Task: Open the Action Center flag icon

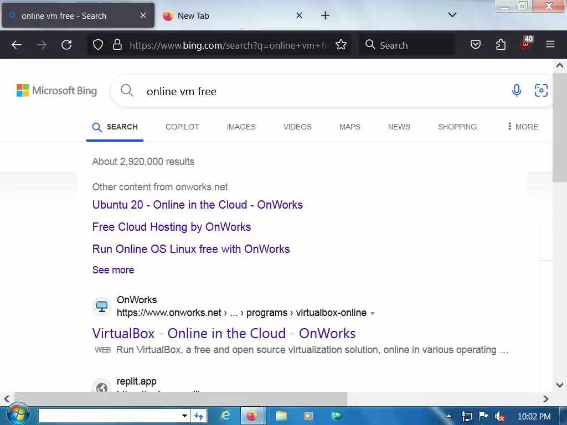Action: 483,416
